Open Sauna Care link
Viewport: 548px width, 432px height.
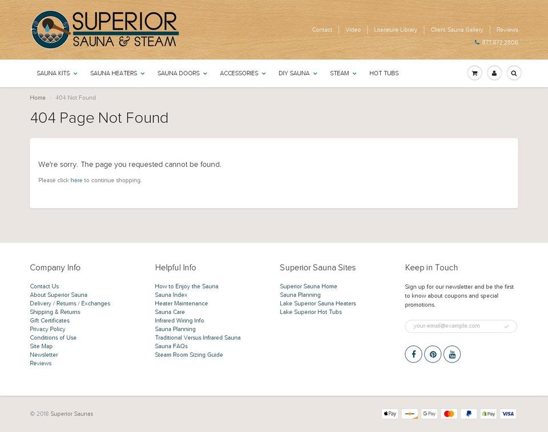[x=170, y=312]
